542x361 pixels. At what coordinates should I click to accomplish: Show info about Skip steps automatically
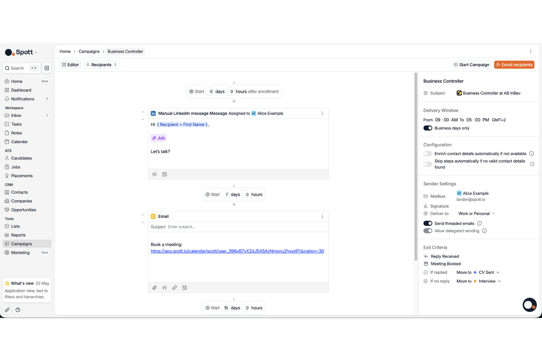532,164
